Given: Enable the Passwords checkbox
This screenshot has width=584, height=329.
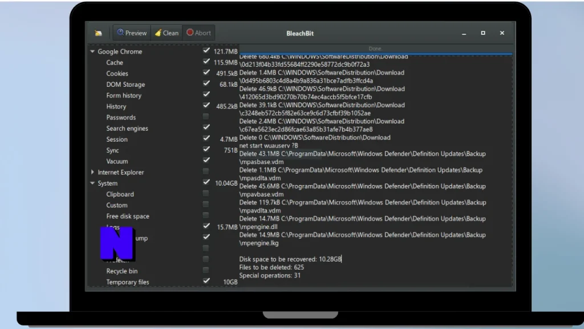Looking at the screenshot, I should 205,117.
